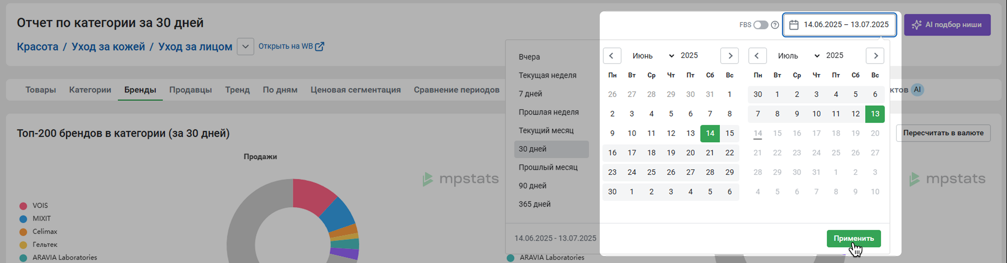Image resolution: width=1007 pixels, height=263 pixels.
Task: Go to next month in July calendar
Action: click(x=875, y=55)
